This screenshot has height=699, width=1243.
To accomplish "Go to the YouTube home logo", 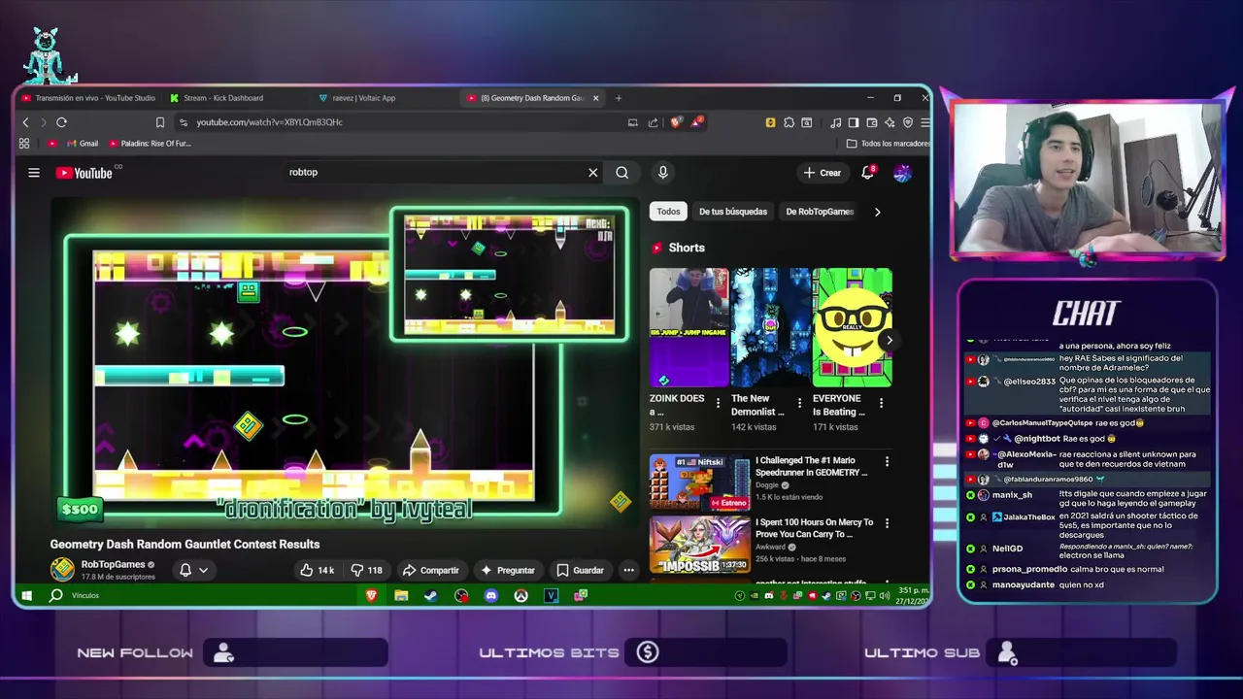I will (84, 173).
